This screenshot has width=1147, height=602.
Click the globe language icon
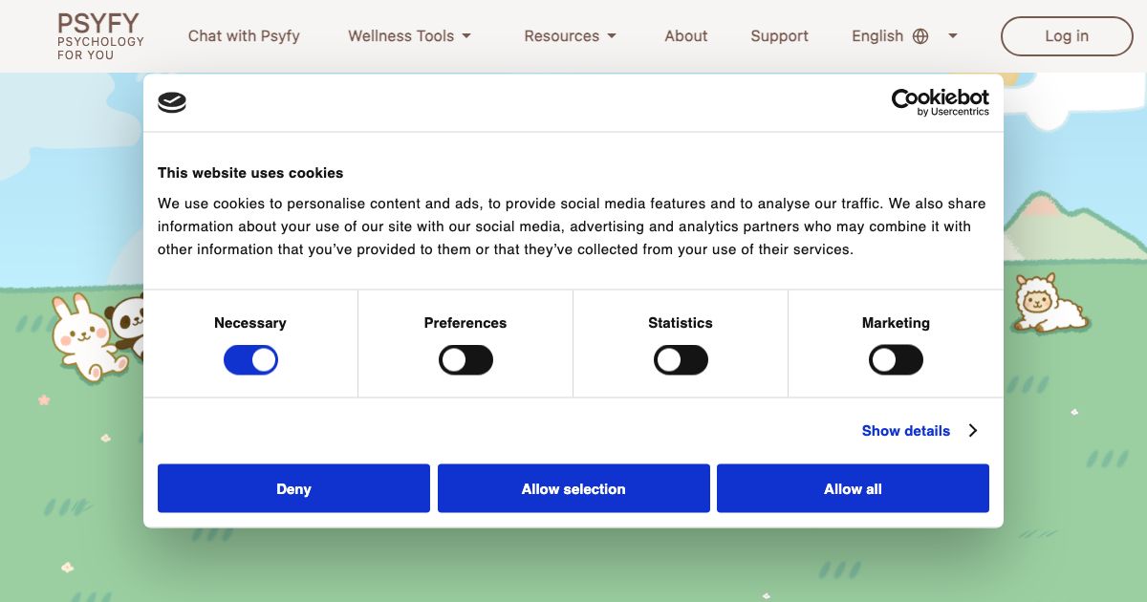click(x=920, y=36)
